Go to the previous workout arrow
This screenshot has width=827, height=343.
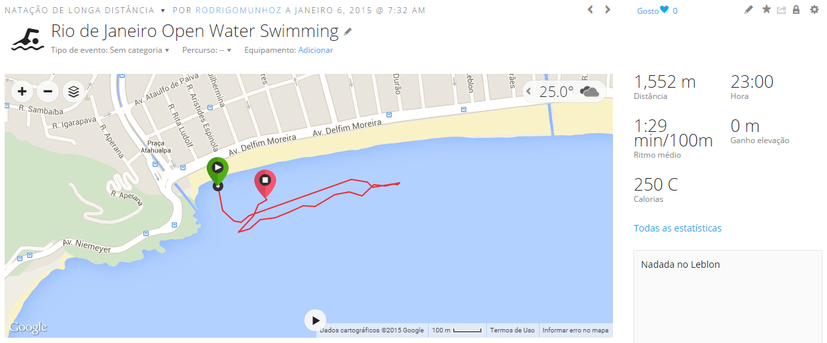(591, 10)
